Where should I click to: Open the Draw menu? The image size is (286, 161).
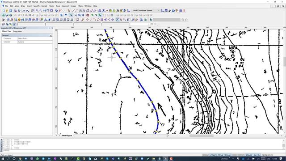[23, 6]
